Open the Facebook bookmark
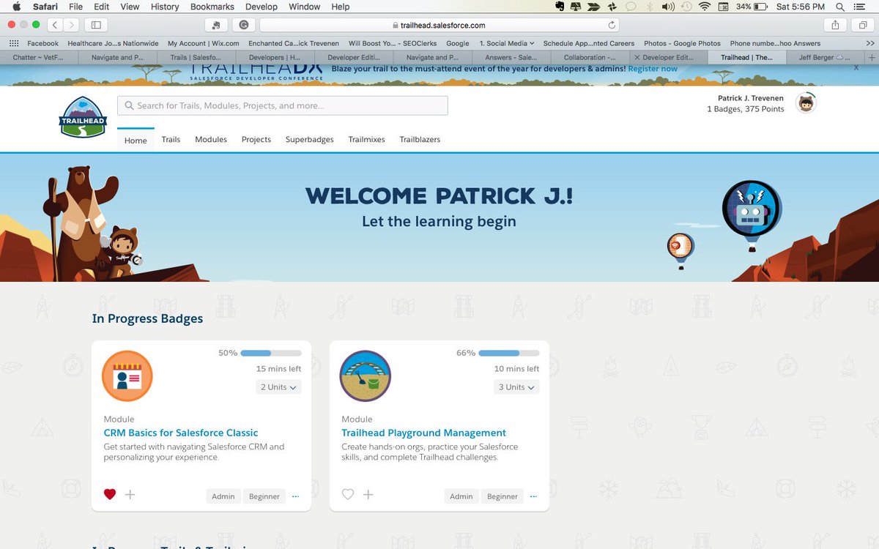 coord(42,43)
